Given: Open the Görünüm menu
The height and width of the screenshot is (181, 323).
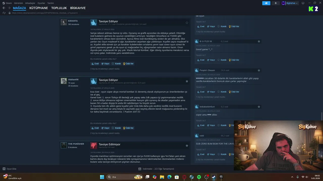Looking at the screenshot, I should [x=18, y=3].
